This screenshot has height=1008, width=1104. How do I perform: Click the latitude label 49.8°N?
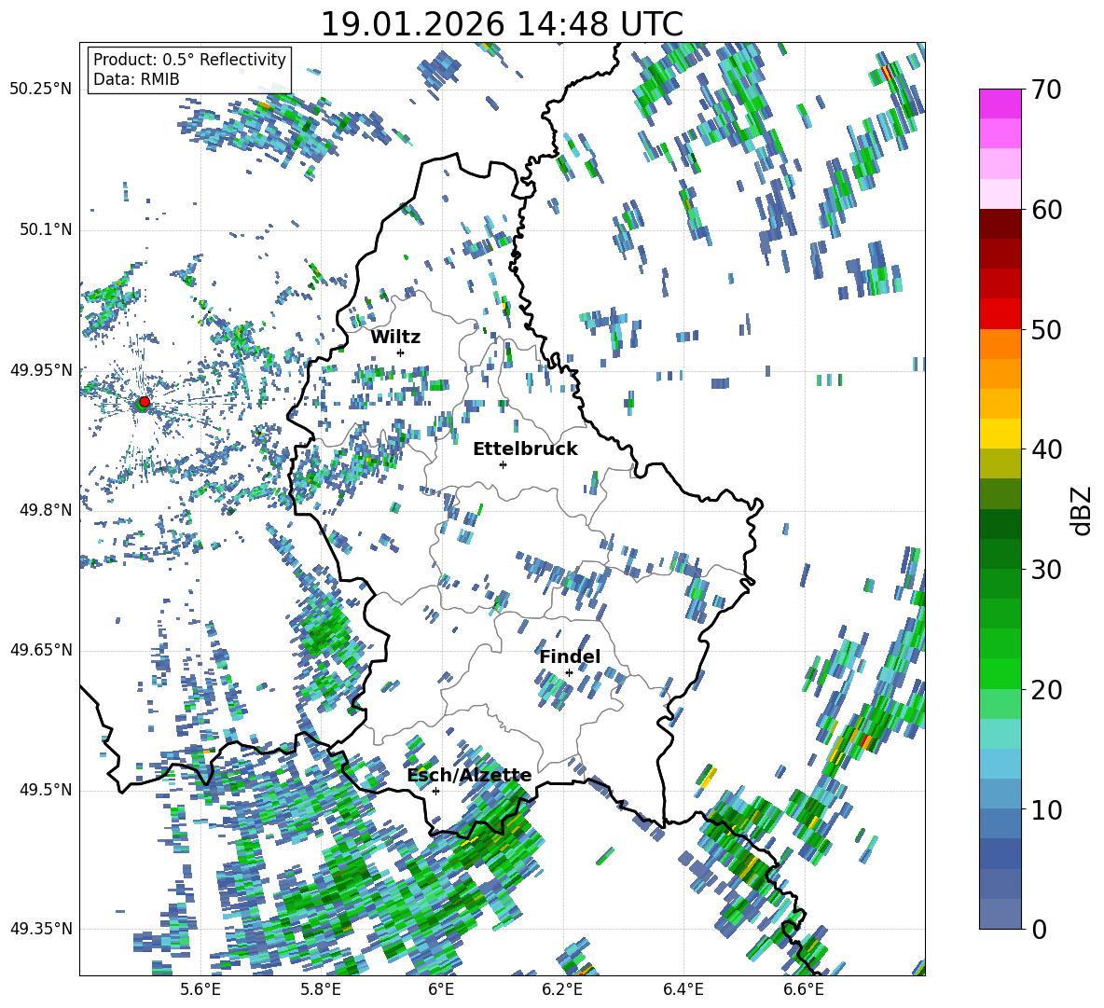coord(46,510)
